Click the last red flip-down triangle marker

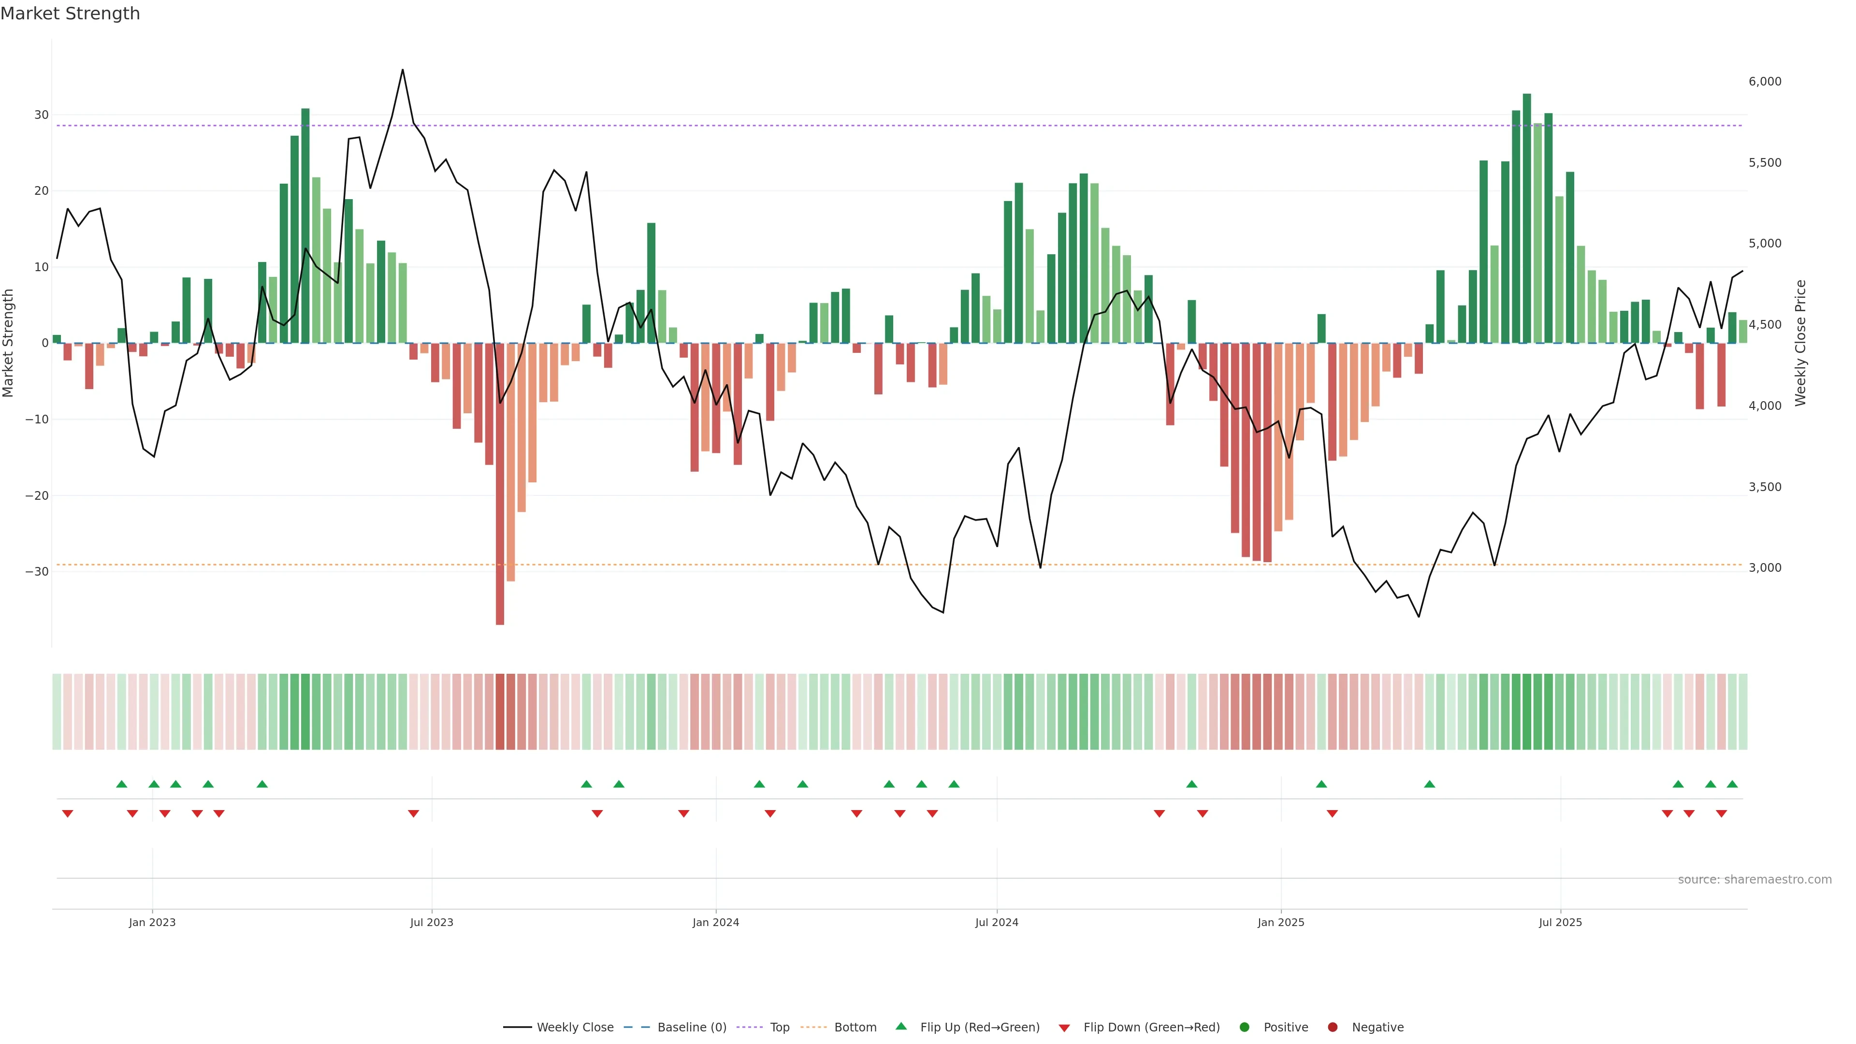[x=1721, y=813]
